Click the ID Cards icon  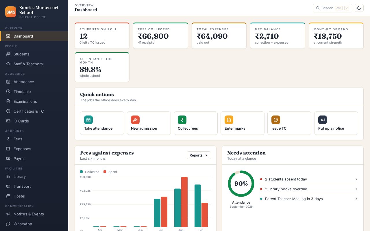8,121
